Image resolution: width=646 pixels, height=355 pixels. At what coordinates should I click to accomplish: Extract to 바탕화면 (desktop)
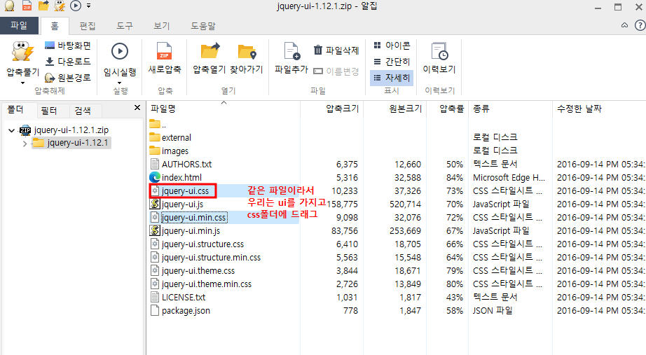click(x=67, y=46)
